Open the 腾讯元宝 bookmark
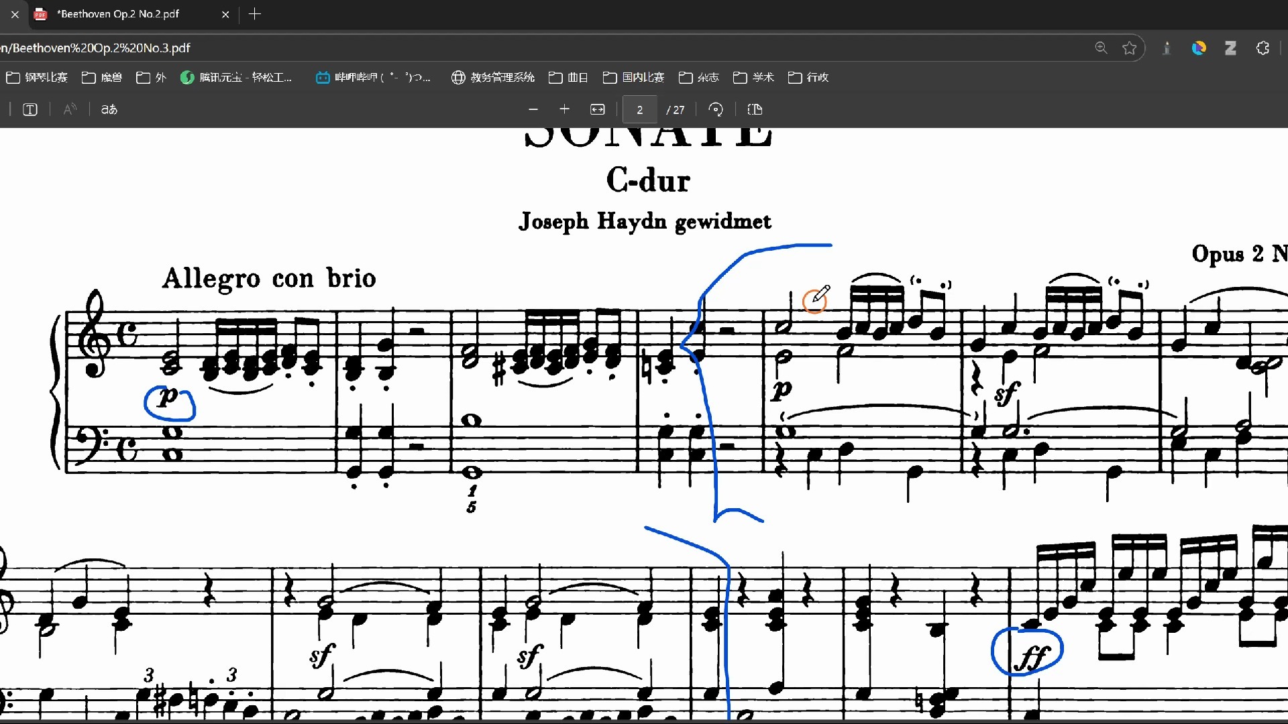 click(x=236, y=78)
